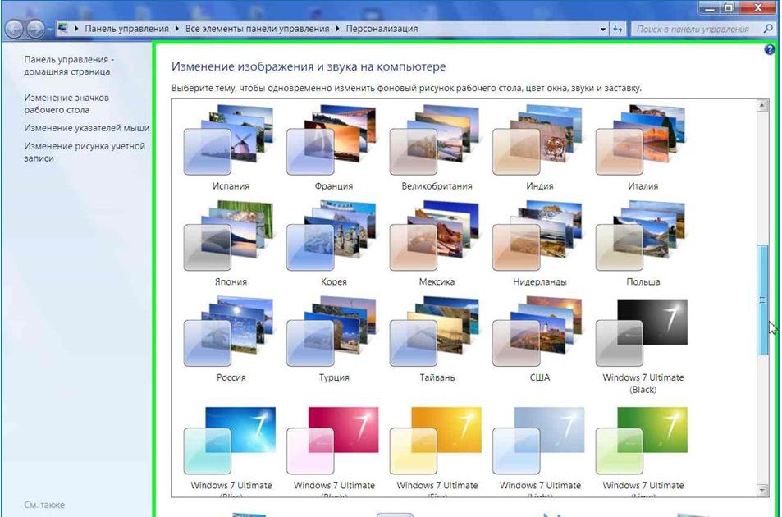Refresh the control panel view

click(618, 29)
